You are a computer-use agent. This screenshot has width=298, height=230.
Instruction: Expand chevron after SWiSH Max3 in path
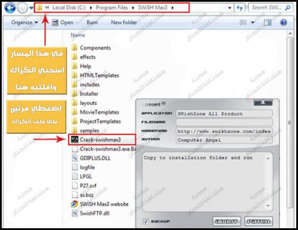pos(172,8)
